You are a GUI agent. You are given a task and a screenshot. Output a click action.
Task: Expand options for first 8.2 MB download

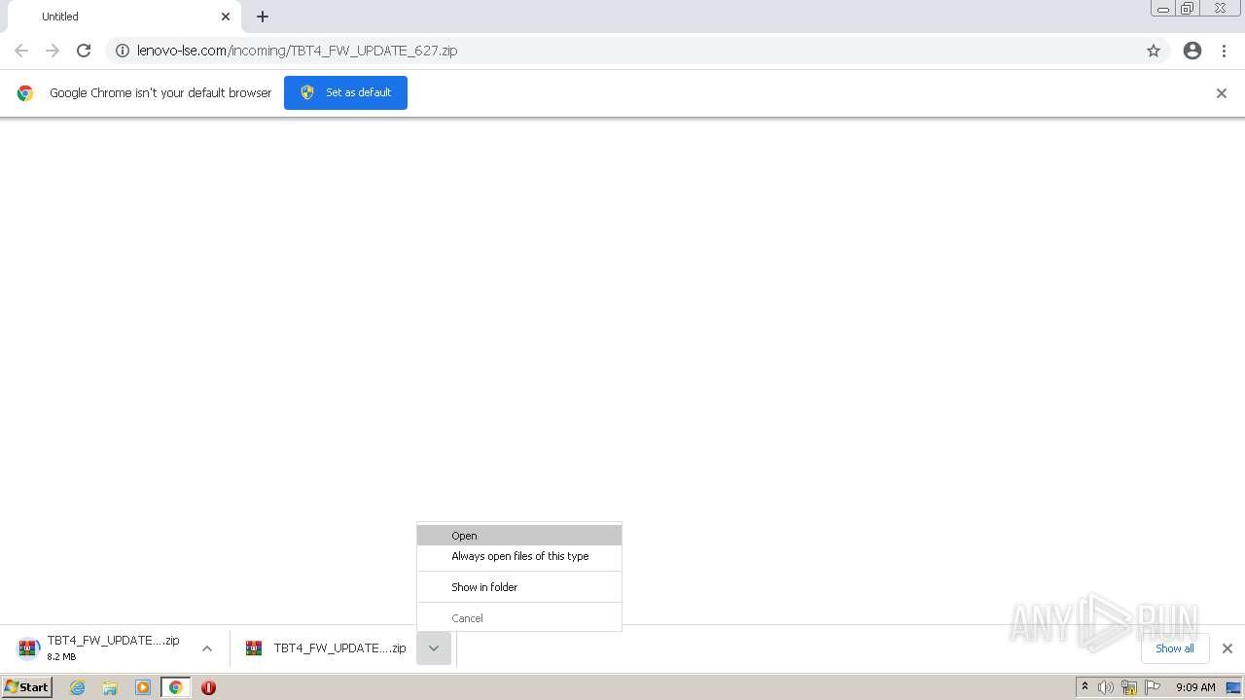click(x=207, y=648)
